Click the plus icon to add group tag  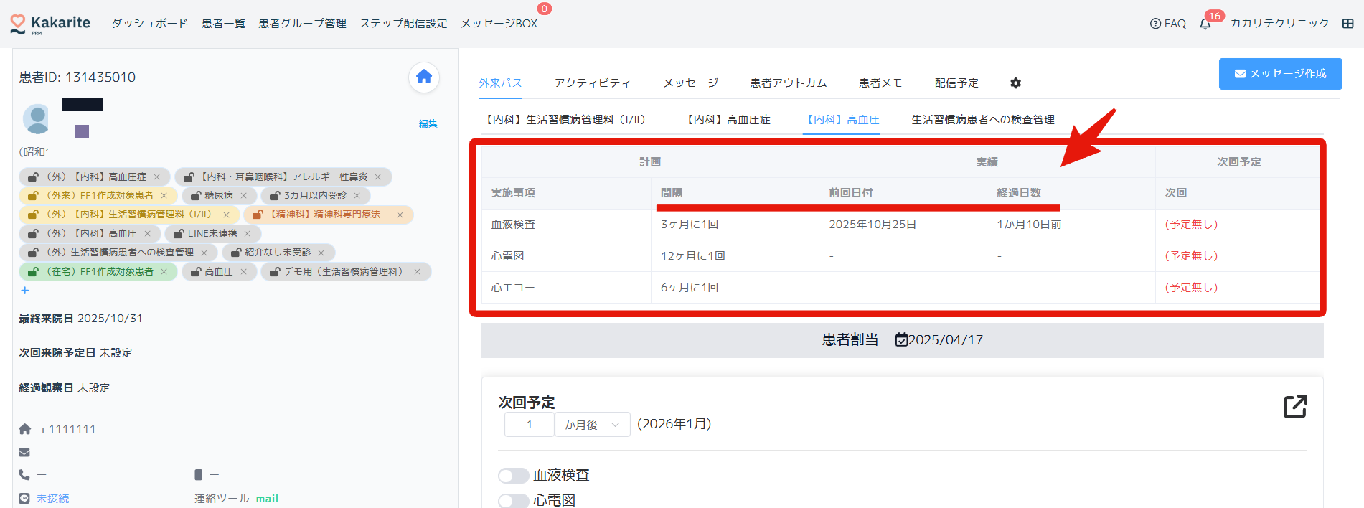pos(25,291)
